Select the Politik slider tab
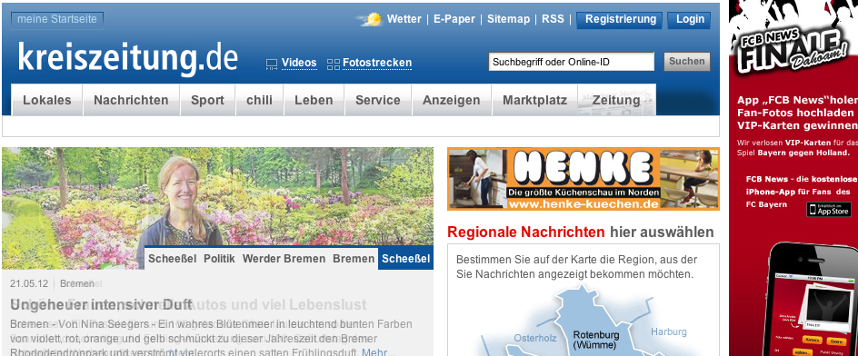 pyautogui.click(x=219, y=259)
